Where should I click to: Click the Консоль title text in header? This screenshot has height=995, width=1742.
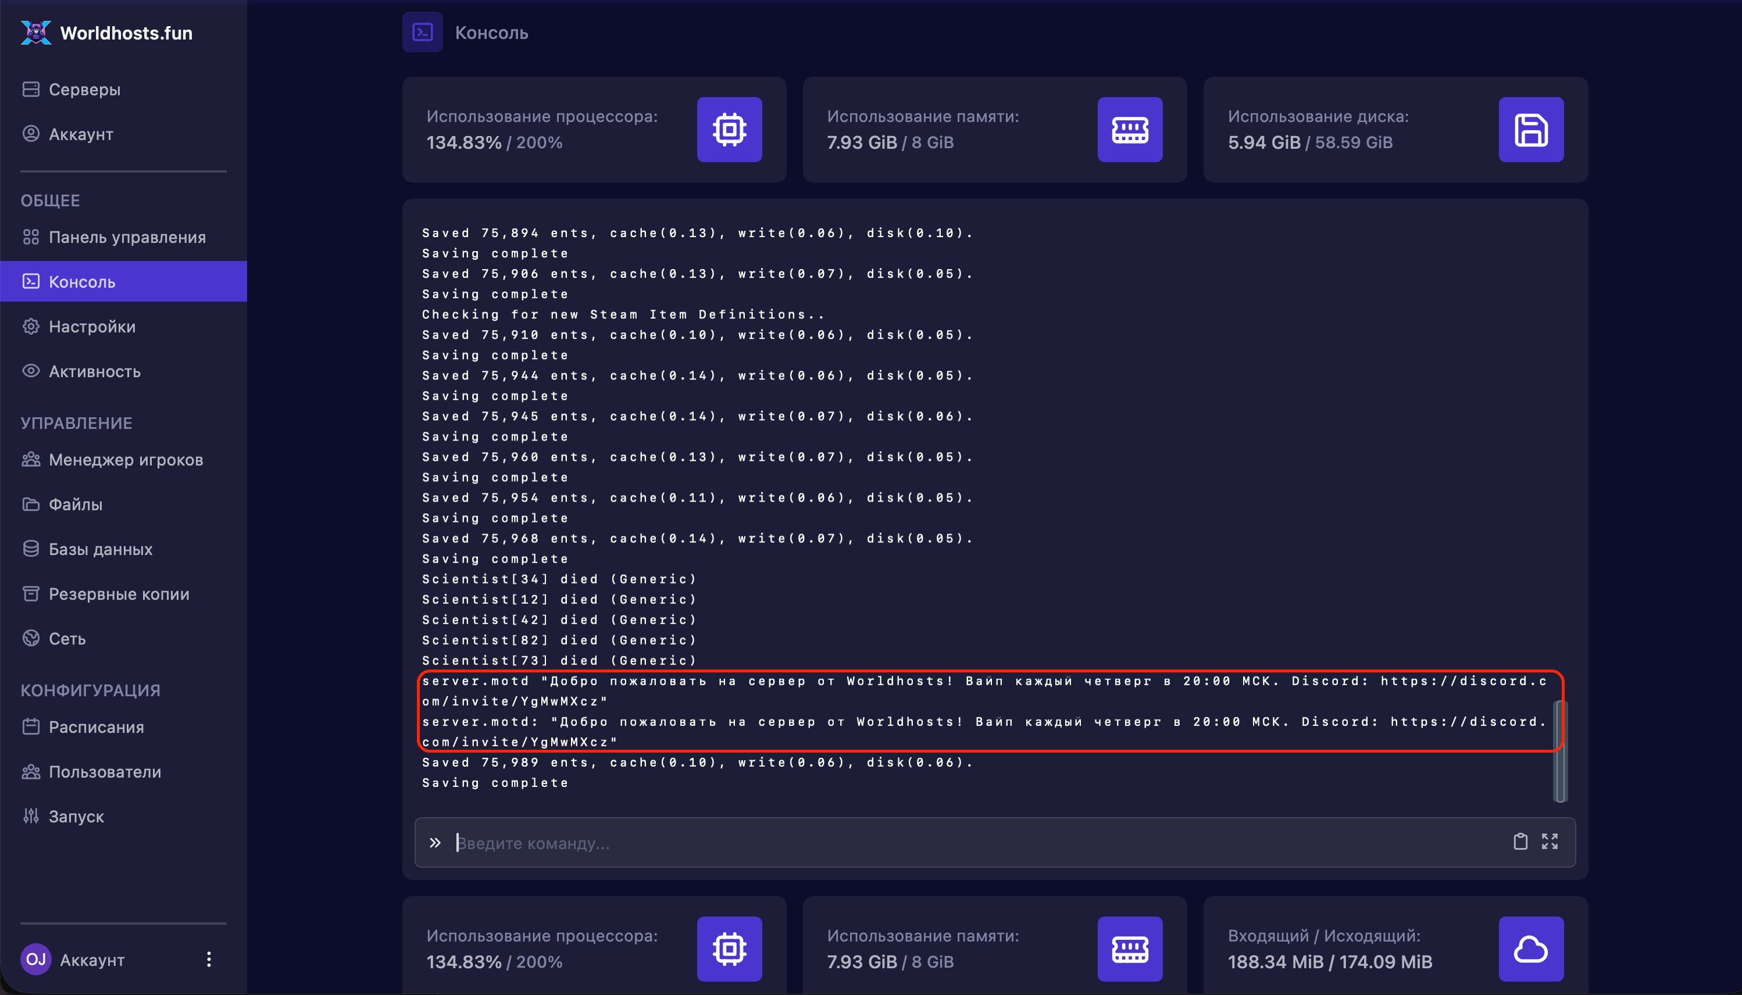coord(491,33)
